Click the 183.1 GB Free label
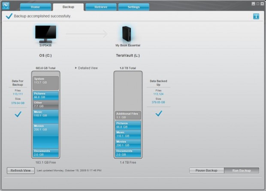Screen dimensions: 266x191 click(x=45, y=162)
